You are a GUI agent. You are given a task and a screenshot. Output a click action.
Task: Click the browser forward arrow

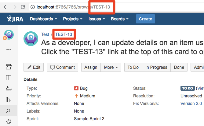pyautogui.click(x=14, y=7)
